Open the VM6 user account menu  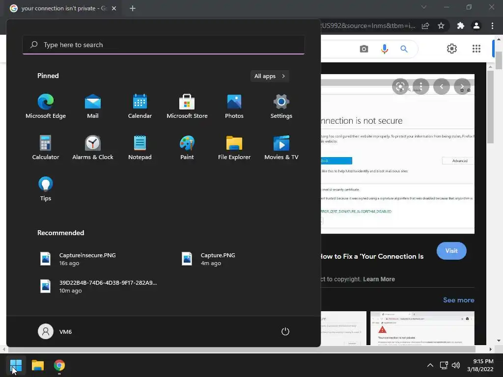point(55,331)
